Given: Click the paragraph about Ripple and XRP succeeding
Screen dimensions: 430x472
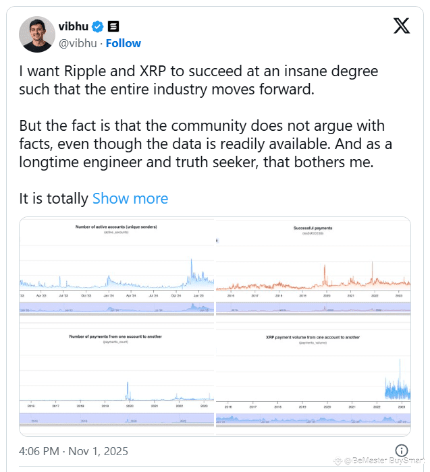Looking at the screenshot, I should [x=198, y=80].
